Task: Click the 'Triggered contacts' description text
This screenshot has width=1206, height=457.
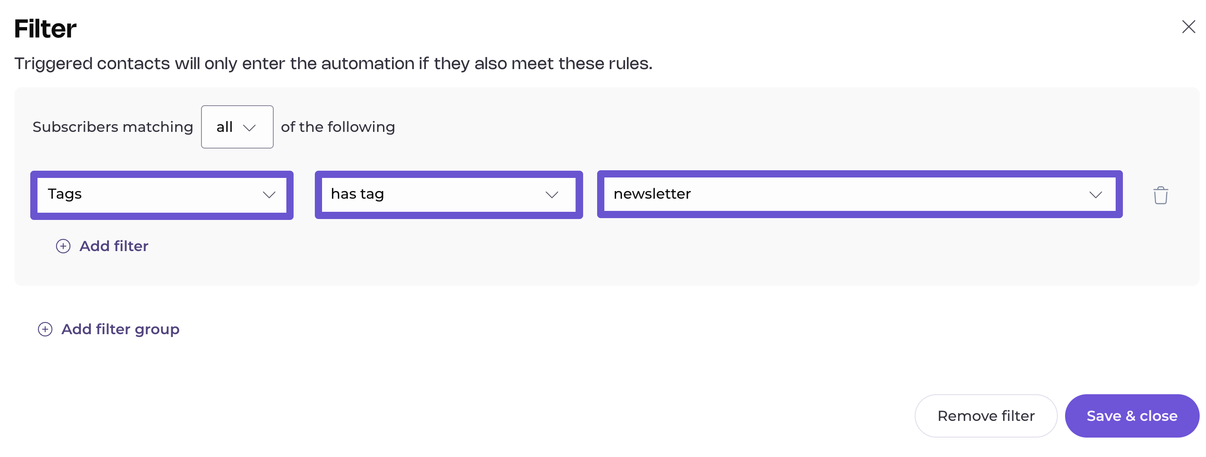Action: coord(333,64)
